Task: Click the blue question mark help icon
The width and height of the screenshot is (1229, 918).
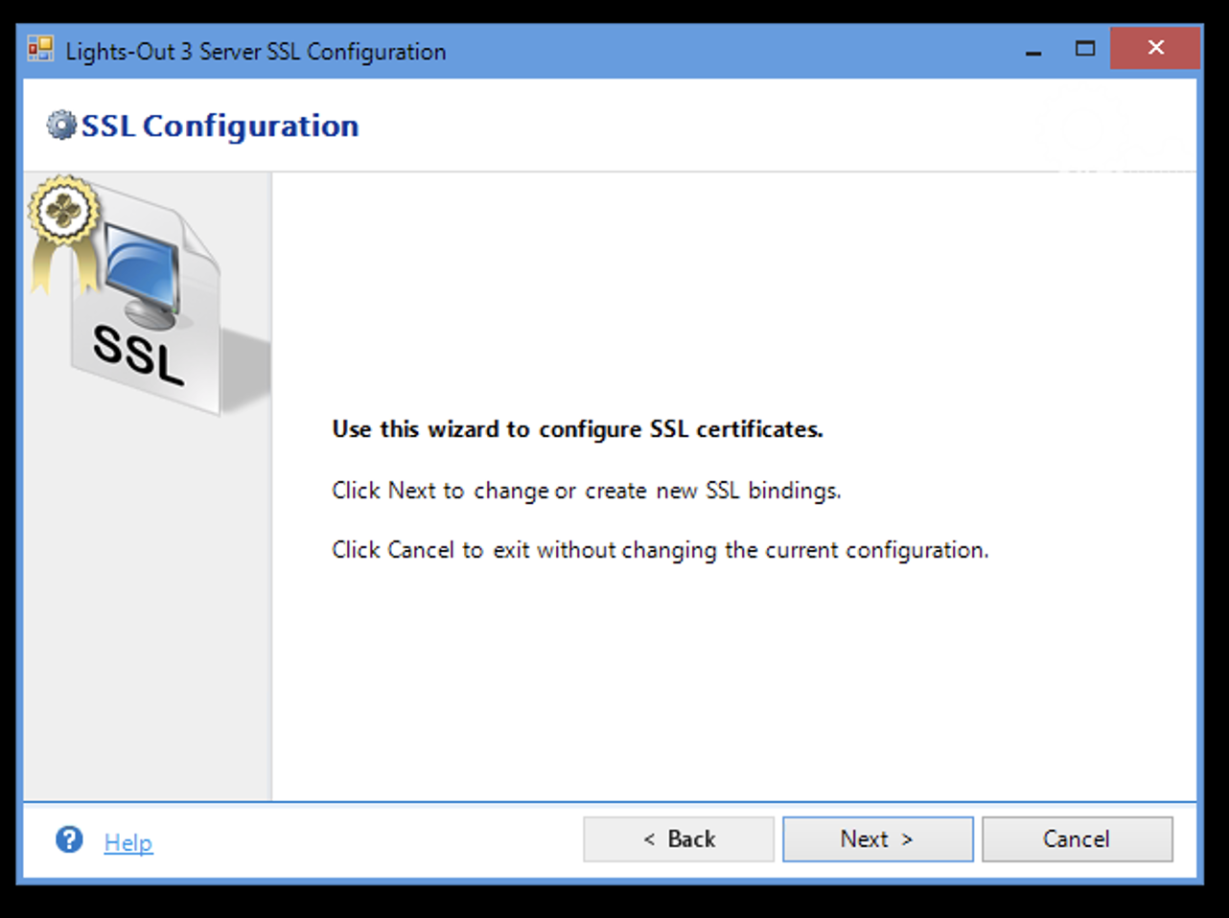Action: click(x=69, y=839)
